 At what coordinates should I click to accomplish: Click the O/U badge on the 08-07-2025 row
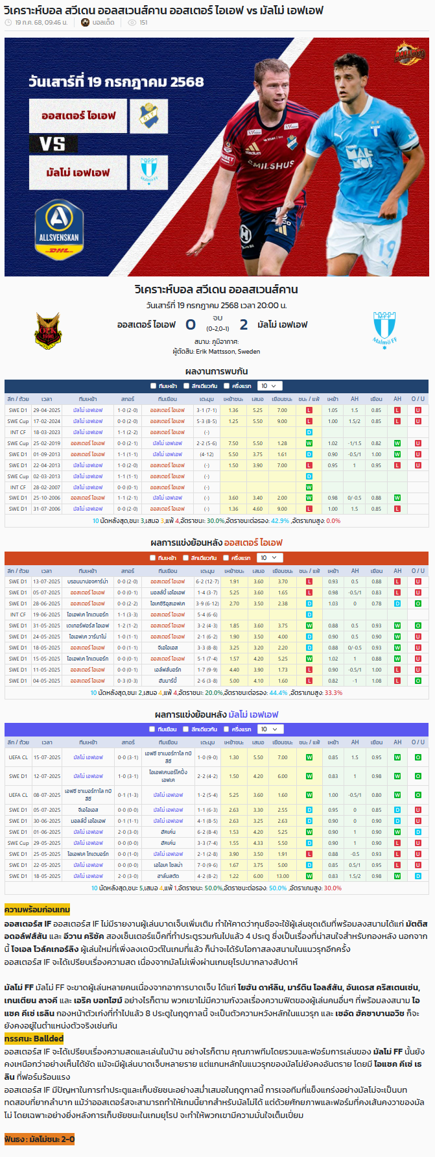click(418, 795)
